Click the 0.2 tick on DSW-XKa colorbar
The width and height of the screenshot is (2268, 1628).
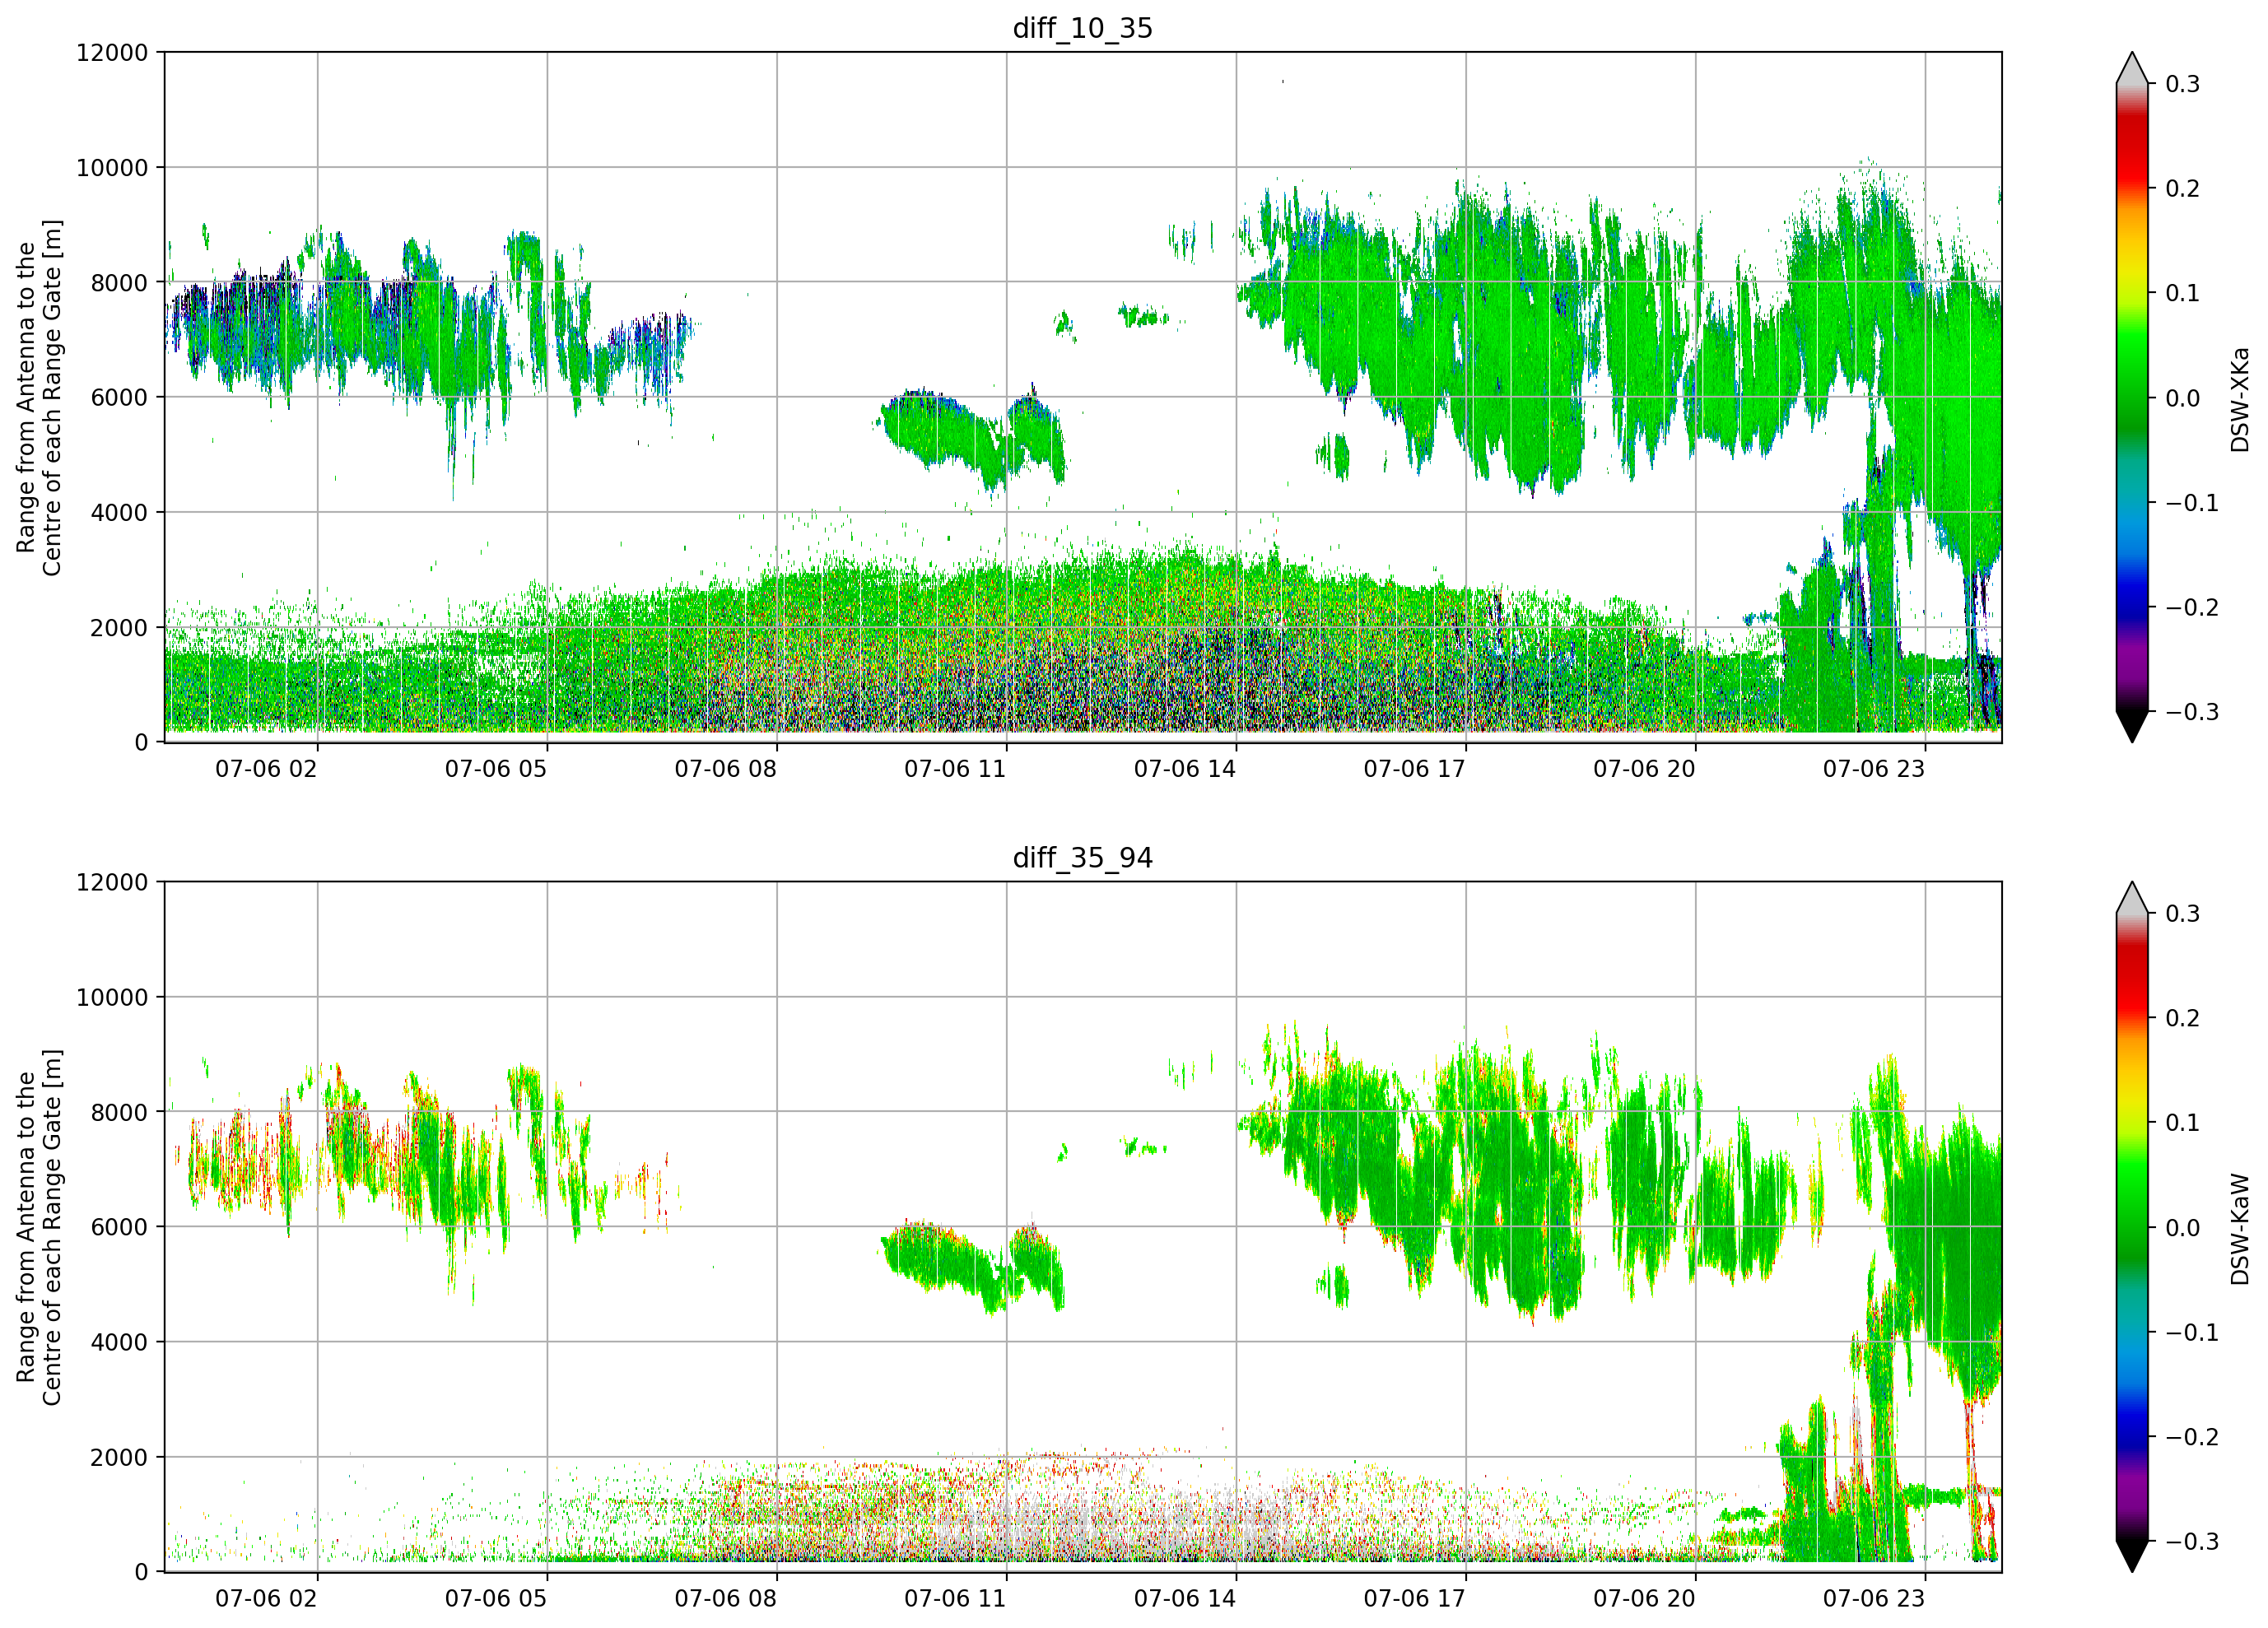tap(2183, 188)
